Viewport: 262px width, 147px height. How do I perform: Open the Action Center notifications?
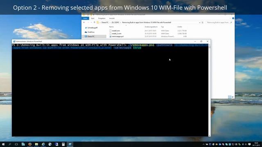pos(249,144)
